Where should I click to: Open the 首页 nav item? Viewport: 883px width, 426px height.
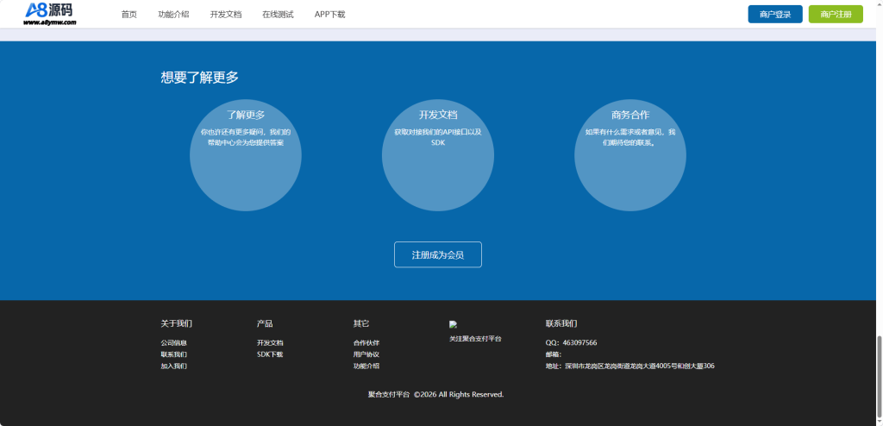coord(129,15)
